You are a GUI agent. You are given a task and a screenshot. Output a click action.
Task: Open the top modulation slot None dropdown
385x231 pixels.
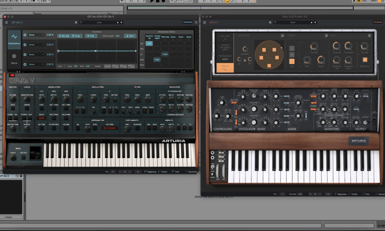click(x=36, y=35)
